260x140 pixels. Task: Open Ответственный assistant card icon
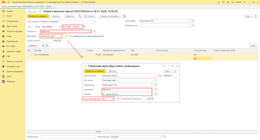coord(165,137)
